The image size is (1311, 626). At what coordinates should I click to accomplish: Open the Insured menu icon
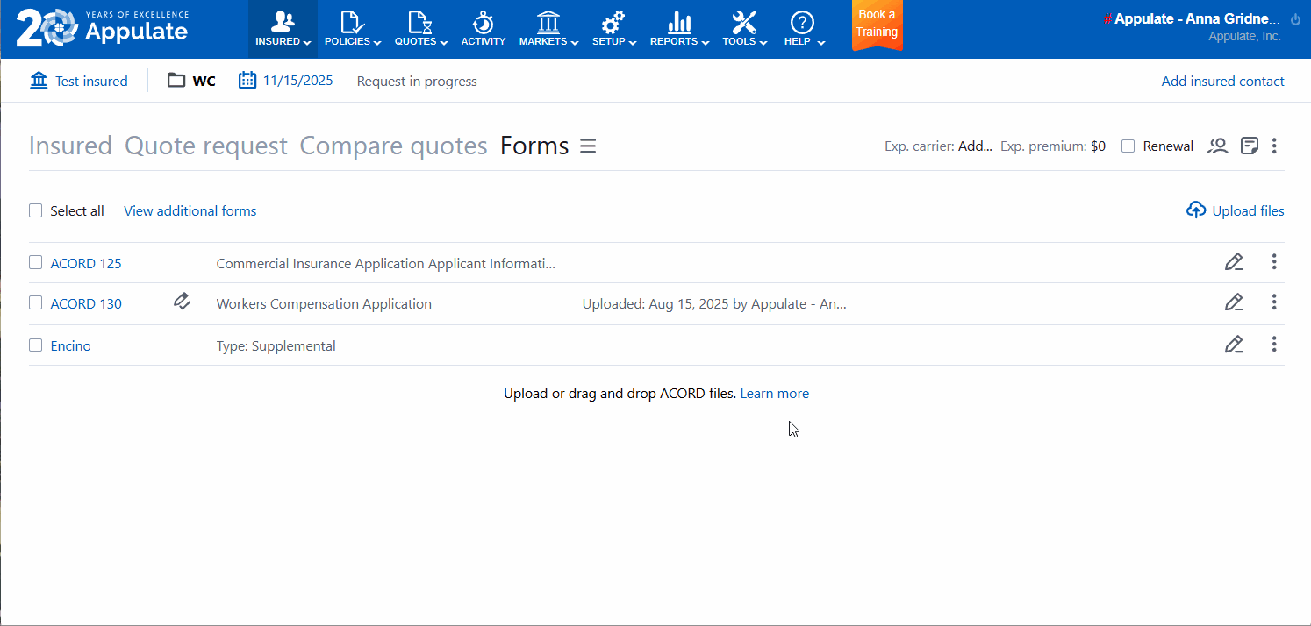[283, 21]
